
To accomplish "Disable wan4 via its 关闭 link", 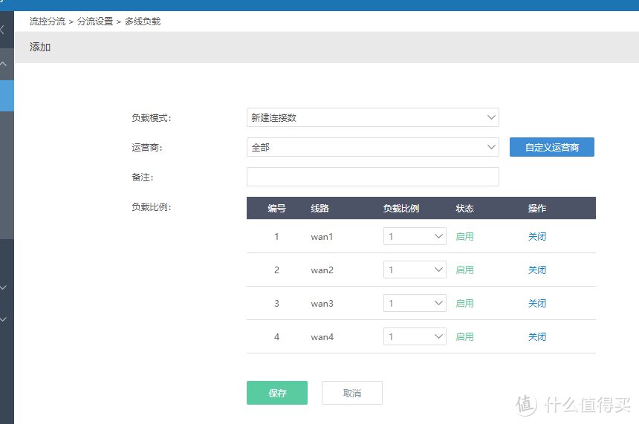I will click(x=537, y=337).
